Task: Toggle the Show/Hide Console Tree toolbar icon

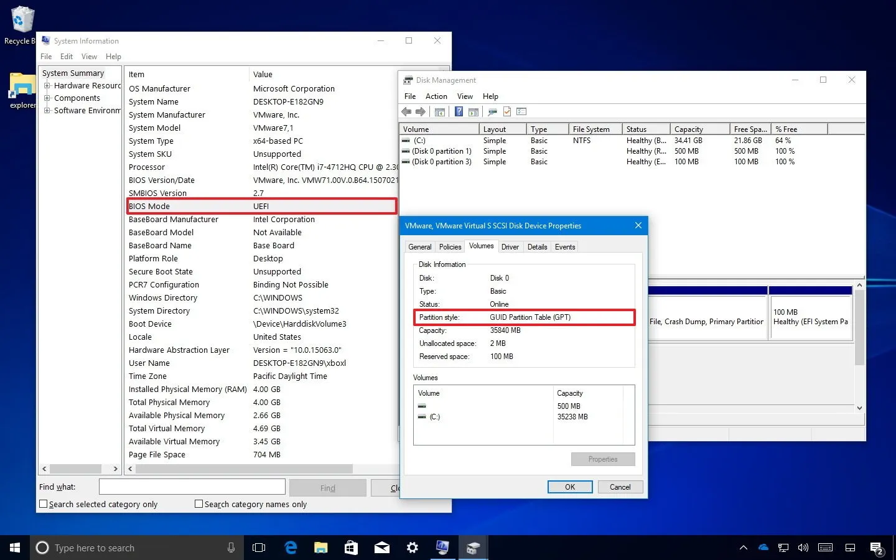Action: click(x=440, y=111)
